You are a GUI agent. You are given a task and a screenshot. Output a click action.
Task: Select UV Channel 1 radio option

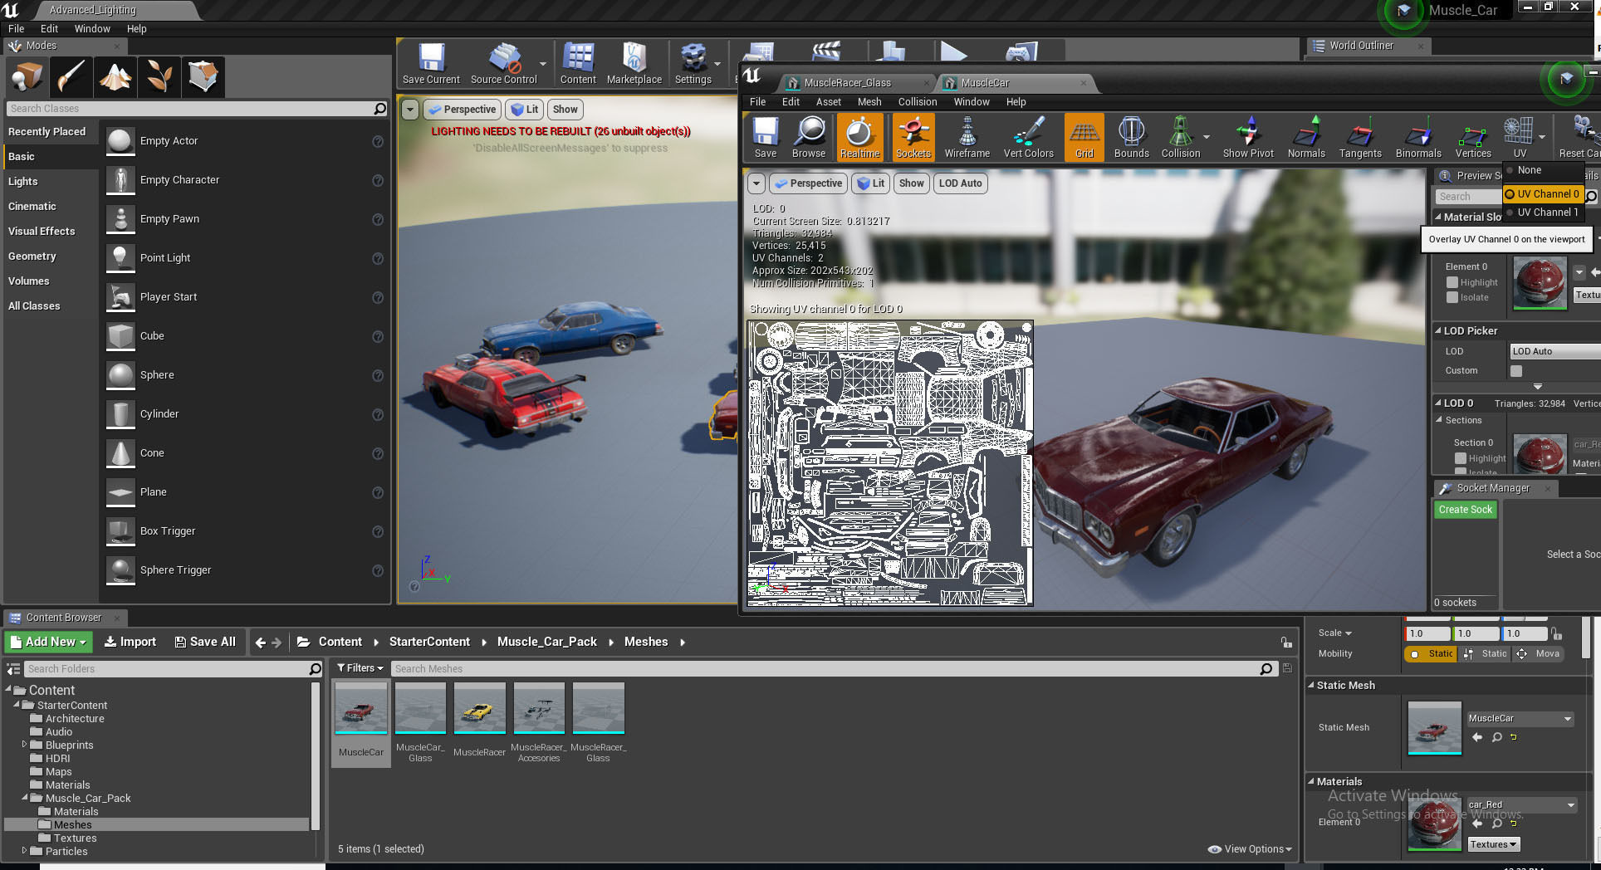coord(1543,213)
